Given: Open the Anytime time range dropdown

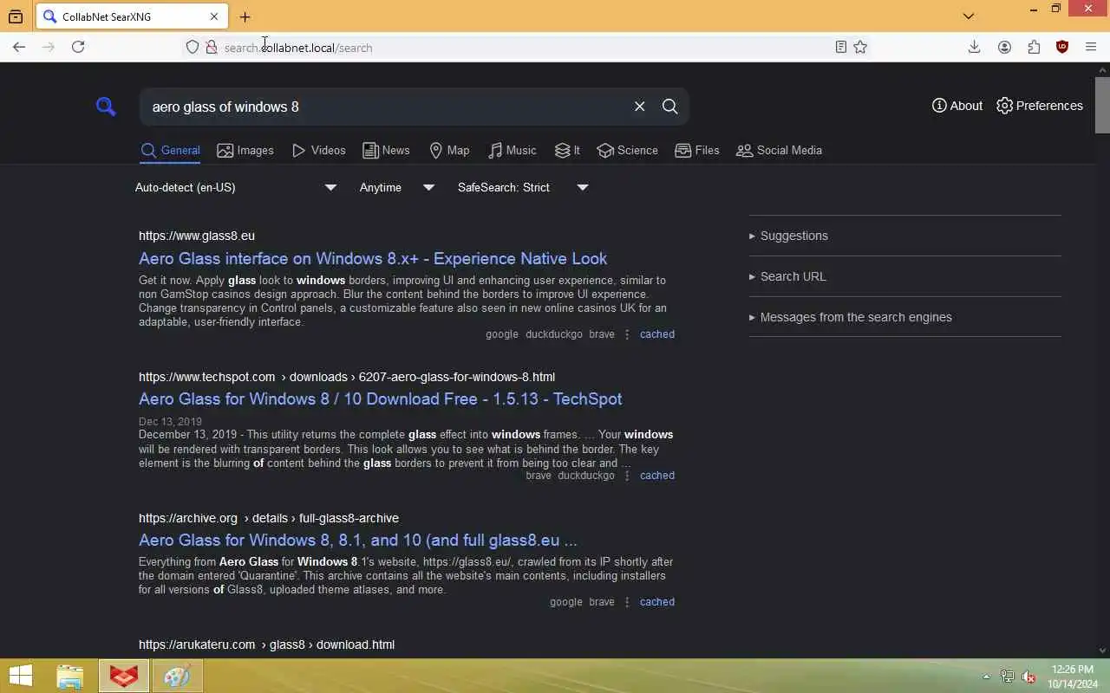Looking at the screenshot, I should click(397, 187).
